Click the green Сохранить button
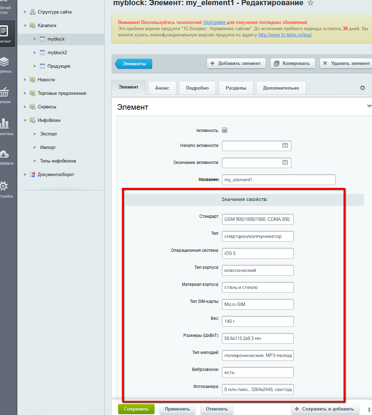372x415 pixels. click(x=136, y=409)
